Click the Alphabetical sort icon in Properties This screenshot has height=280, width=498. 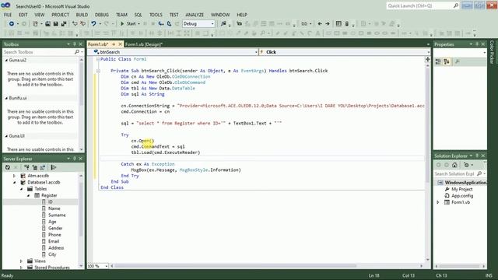pyautogui.click(x=447, y=61)
